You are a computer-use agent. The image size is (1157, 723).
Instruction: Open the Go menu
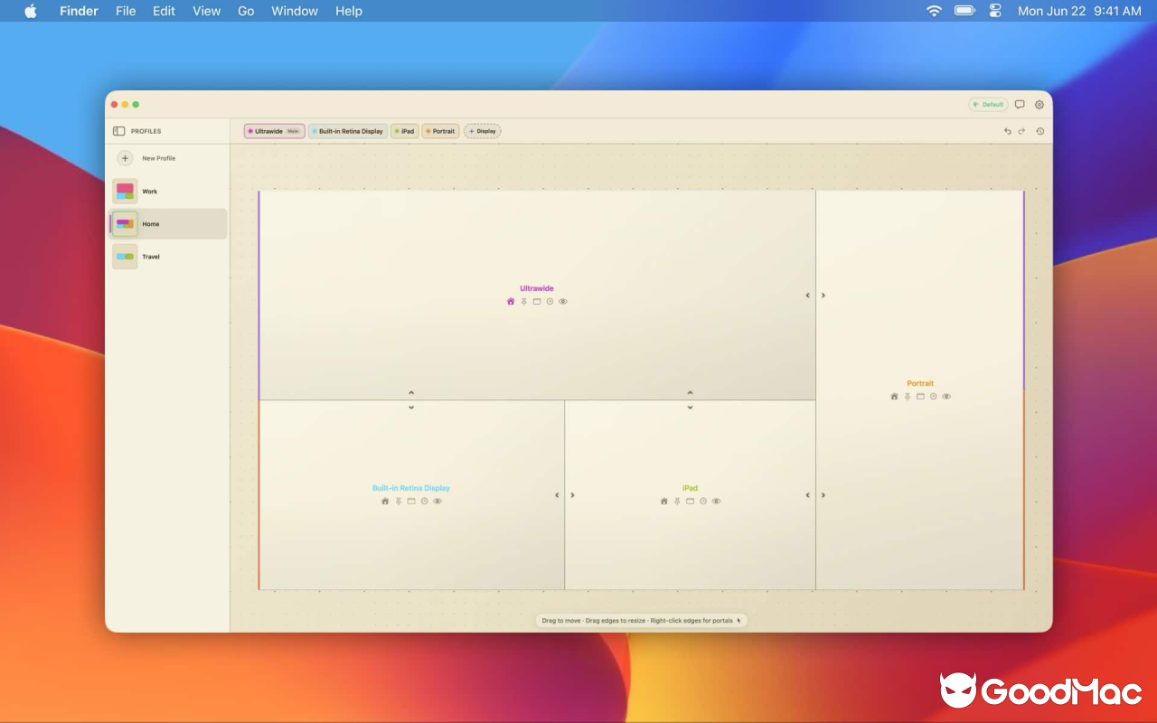[246, 11]
